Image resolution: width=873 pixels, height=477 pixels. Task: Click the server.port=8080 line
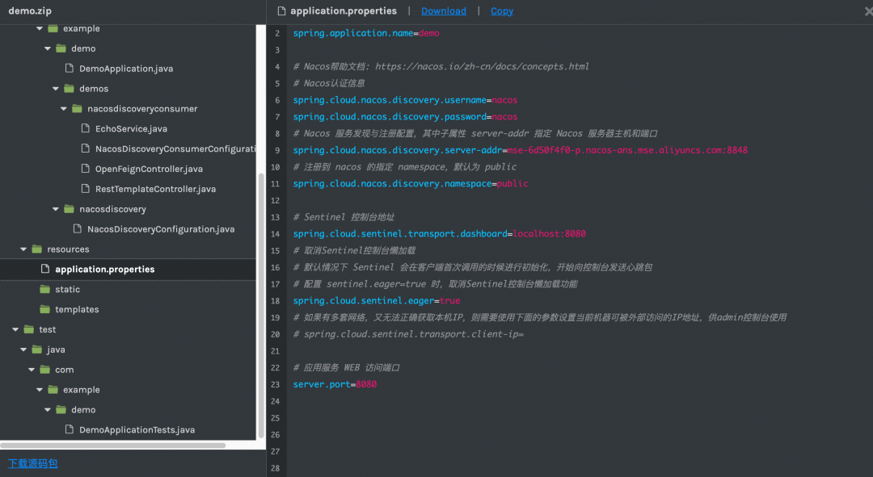tap(335, 384)
